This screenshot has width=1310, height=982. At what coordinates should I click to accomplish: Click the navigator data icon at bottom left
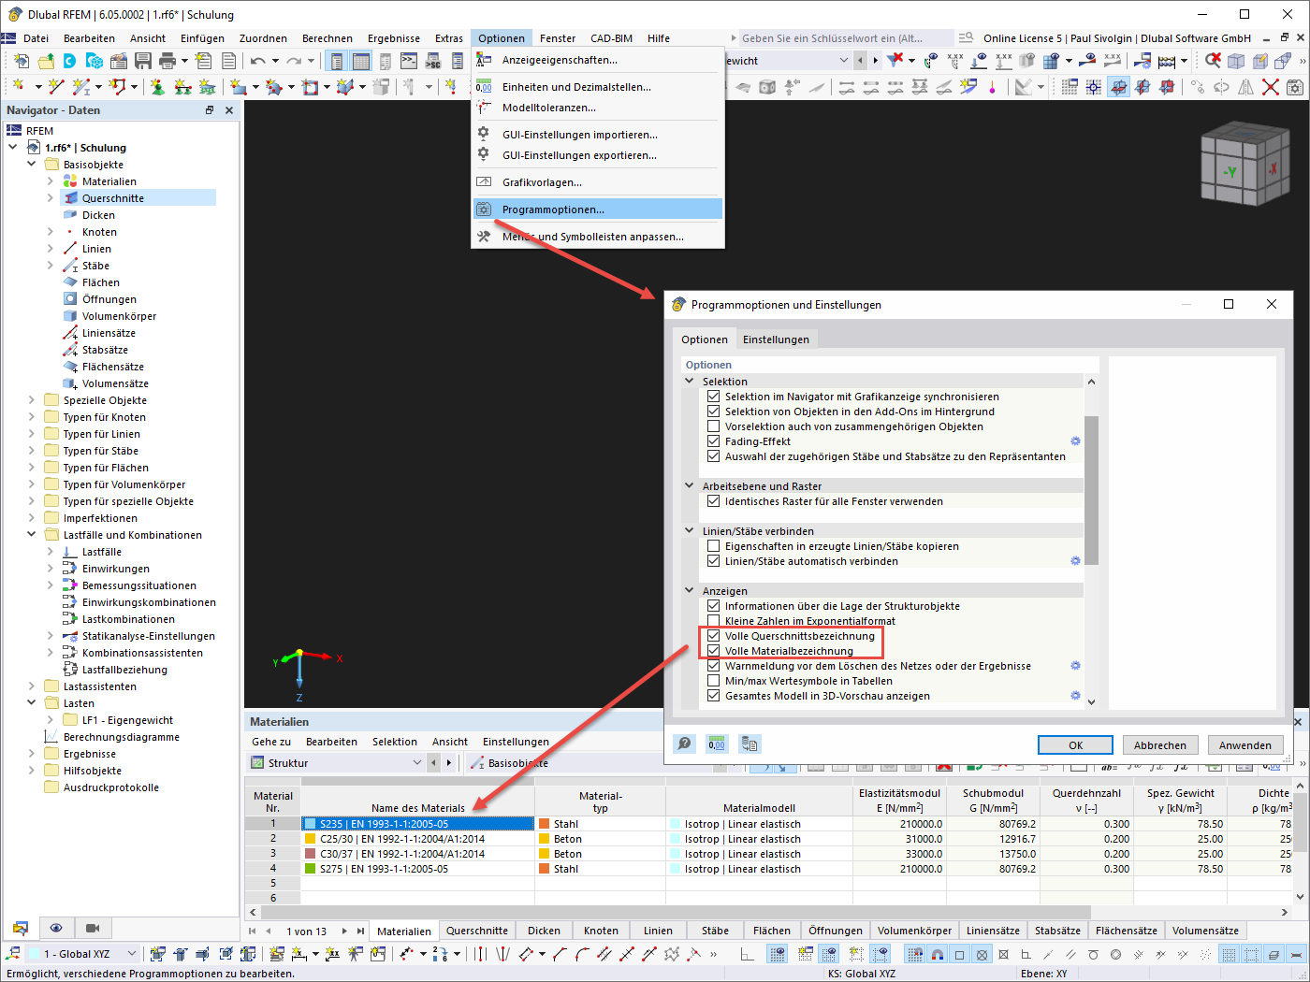[21, 928]
